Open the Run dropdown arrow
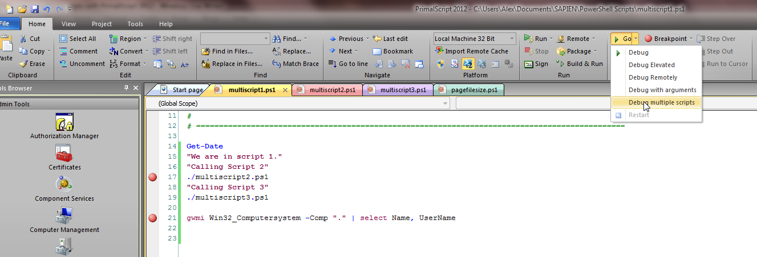 tap(552, 39)
